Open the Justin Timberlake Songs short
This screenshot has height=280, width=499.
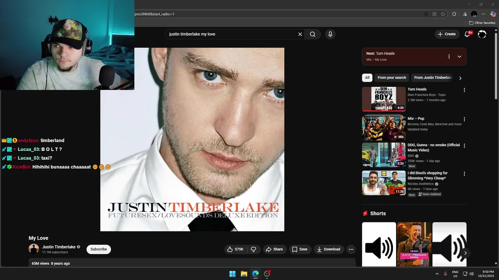[414, 244]
